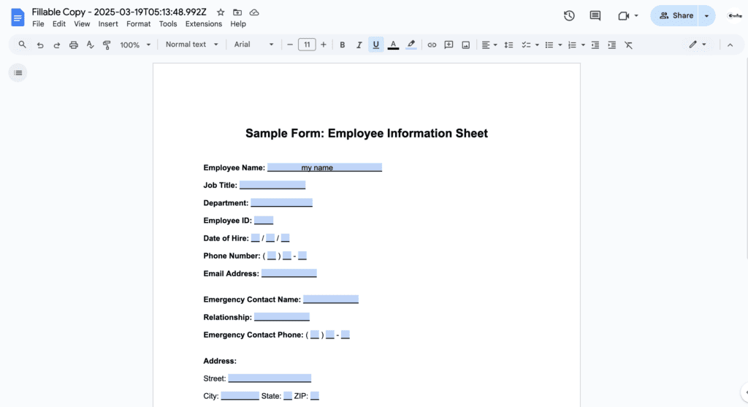Insert a numbered list
This screenshot has height=407, width=748.
coord(572,45)
